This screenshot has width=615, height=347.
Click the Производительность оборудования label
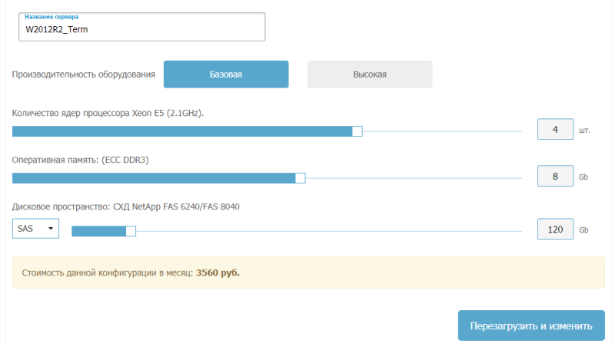(x=84, y=75)
